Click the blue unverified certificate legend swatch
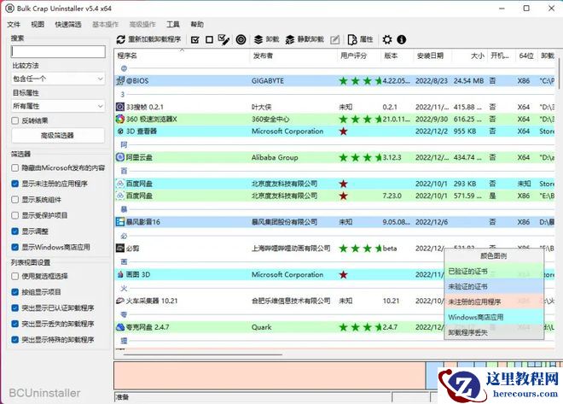The image size is (563, 404). 494,286
